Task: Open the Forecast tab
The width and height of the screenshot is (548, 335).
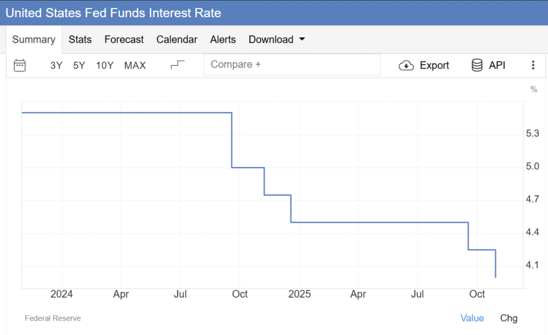Action: (x=124, y=40)
